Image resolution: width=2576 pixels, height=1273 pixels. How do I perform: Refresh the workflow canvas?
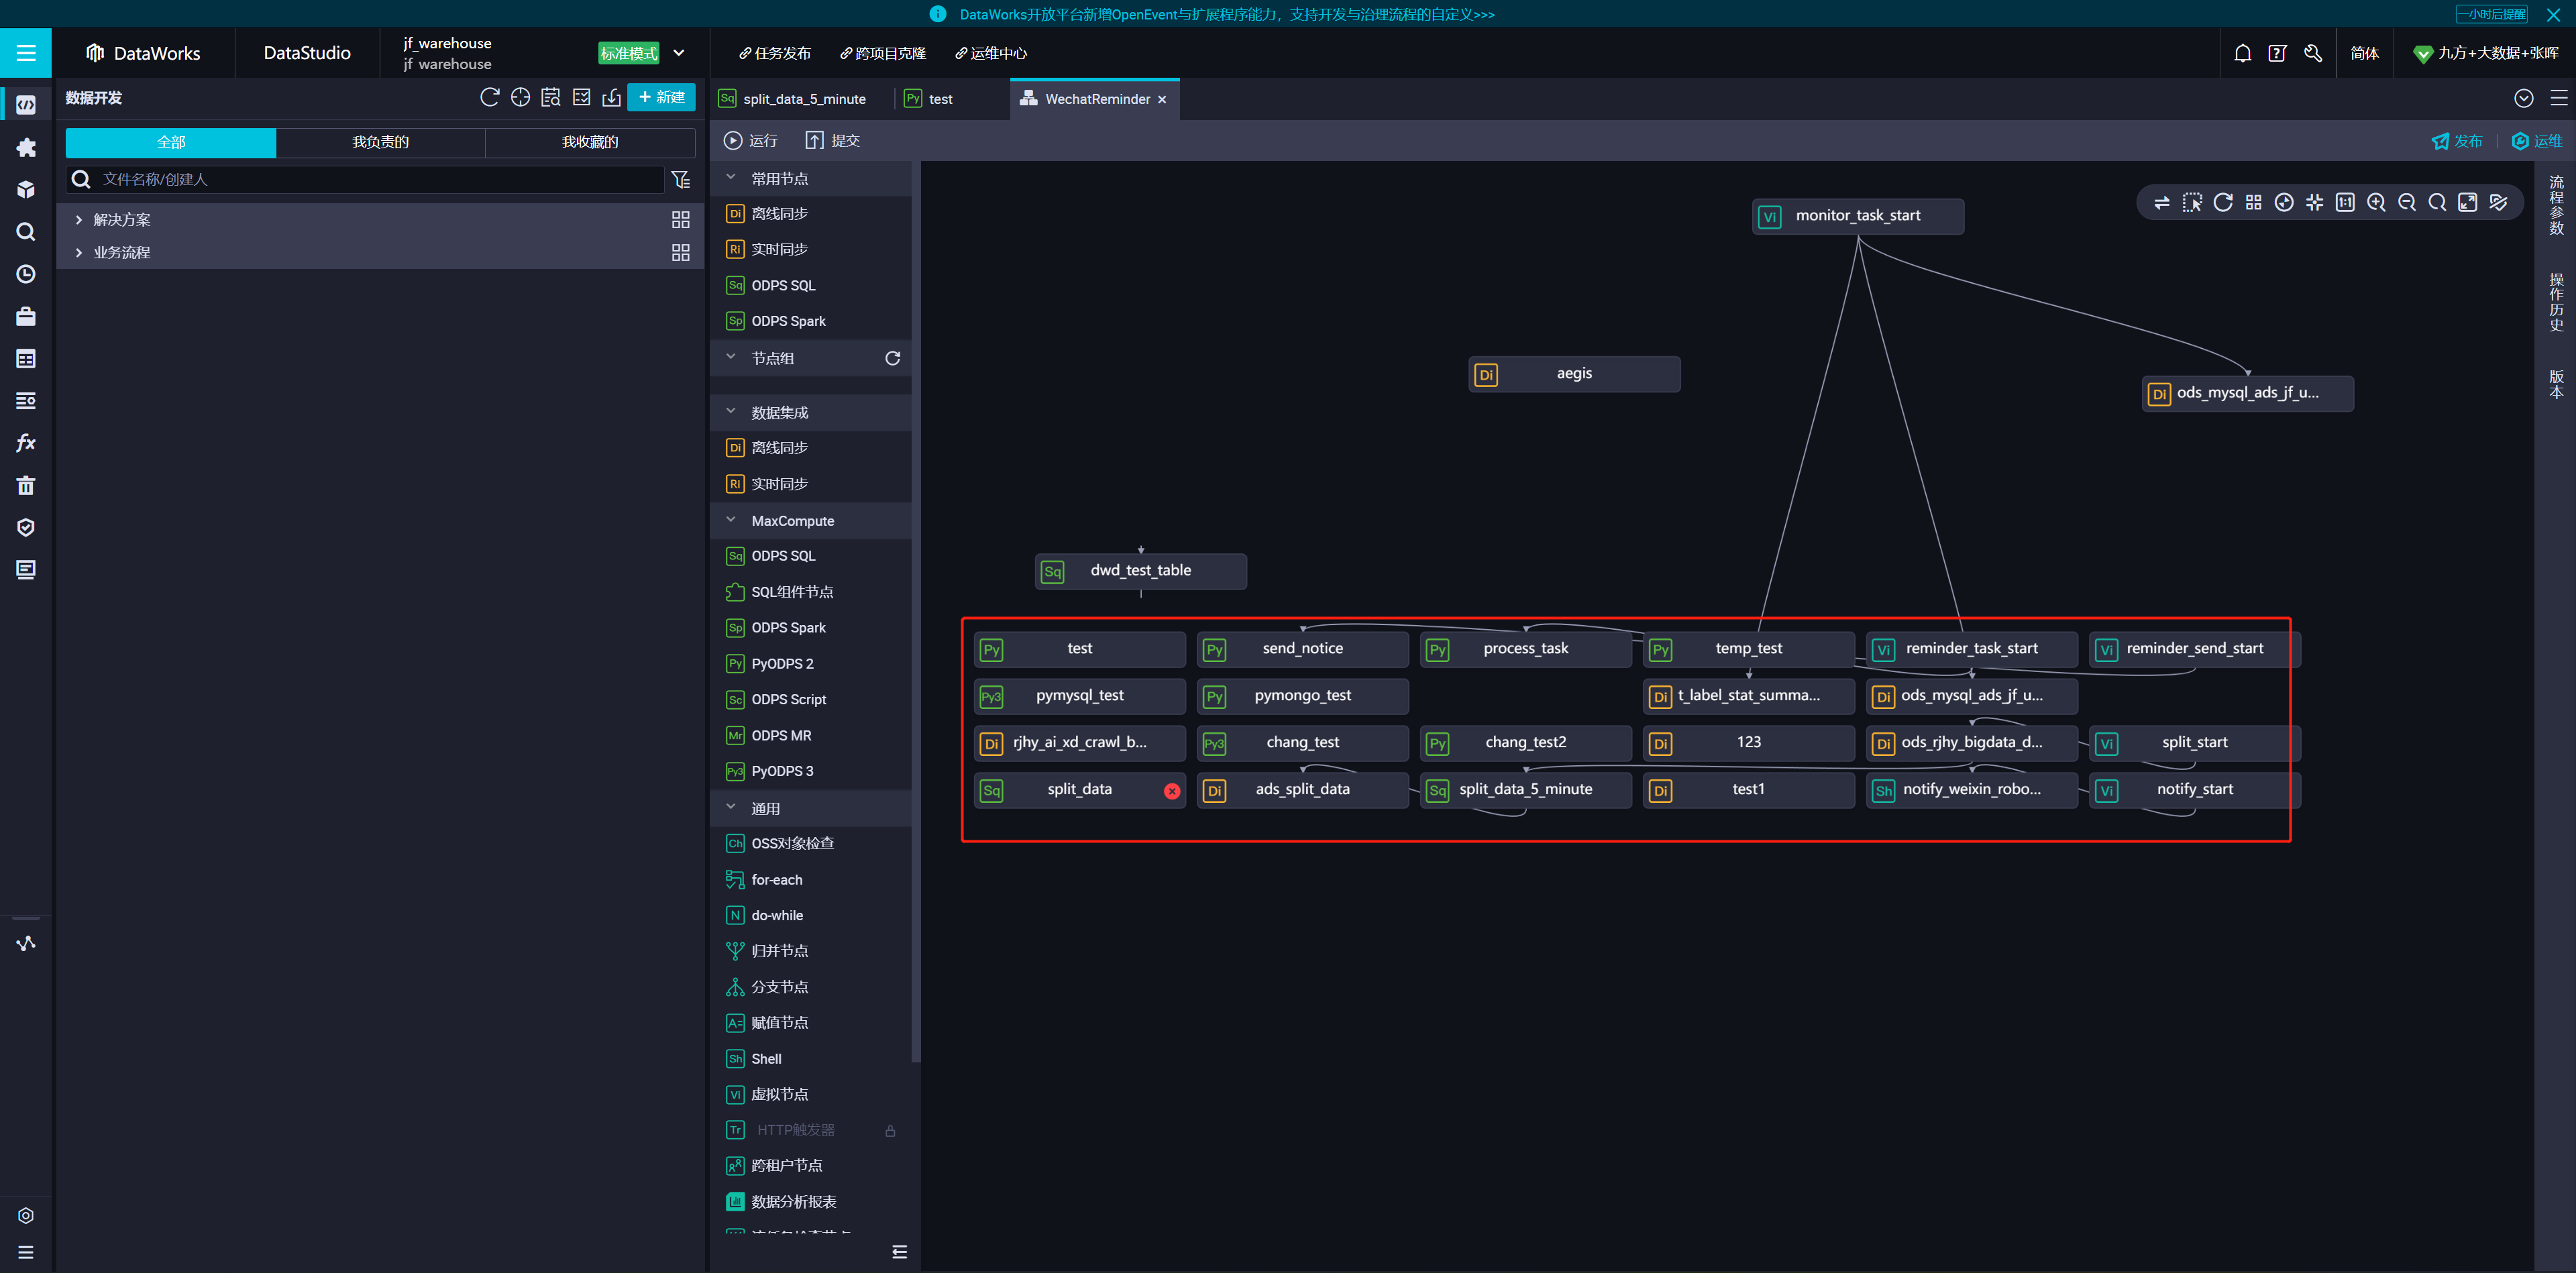pos(2223,202)
